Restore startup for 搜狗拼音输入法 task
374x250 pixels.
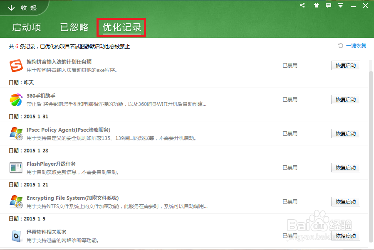pyautogui.click(x=346, y=66)
